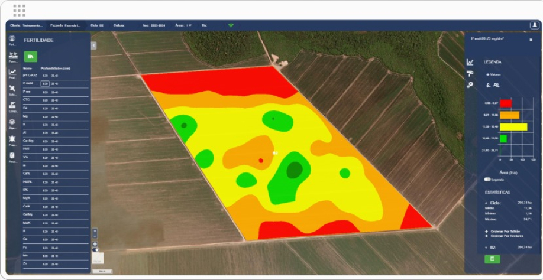Collapse the Fertilidade side panel arrow
Image resolution: width=543 pixels, height=280 pixels.
[94, 45]
